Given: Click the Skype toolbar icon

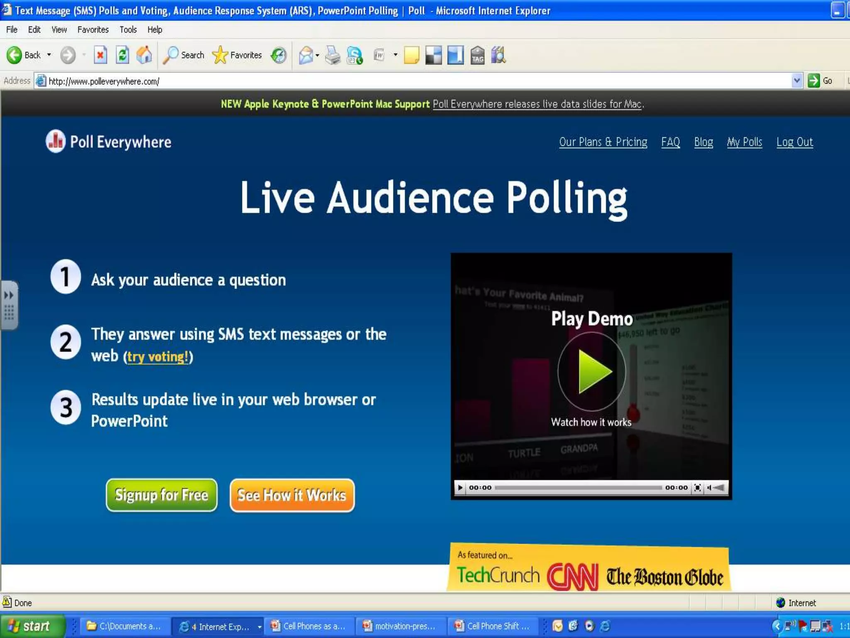Looking at the screenshot, I should [x=354, y=55].
